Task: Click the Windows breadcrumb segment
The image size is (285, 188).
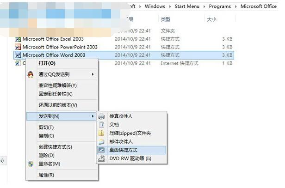Action: (155, 6)
